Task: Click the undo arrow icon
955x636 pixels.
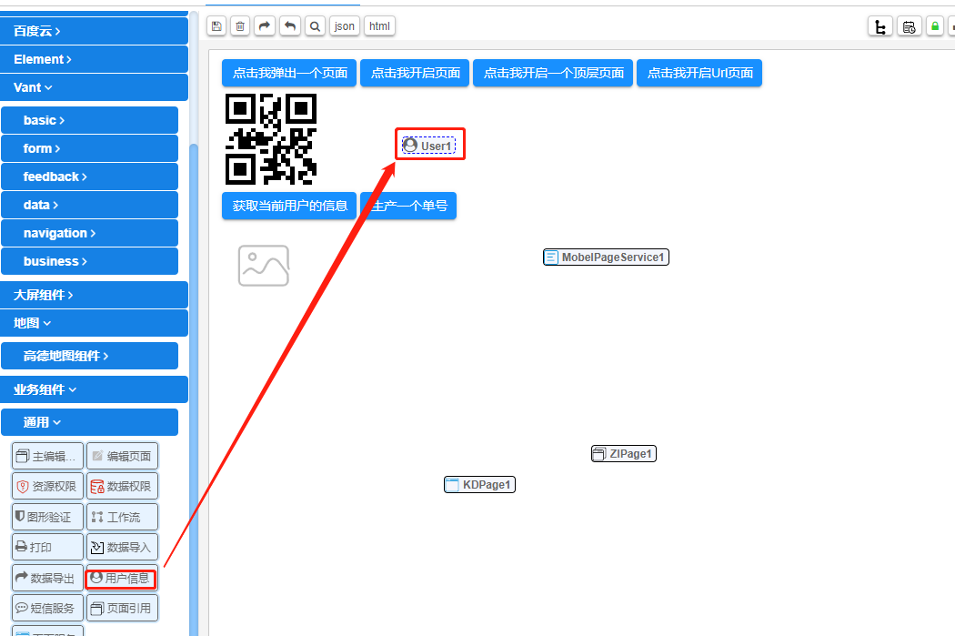Action: point(289,26)
